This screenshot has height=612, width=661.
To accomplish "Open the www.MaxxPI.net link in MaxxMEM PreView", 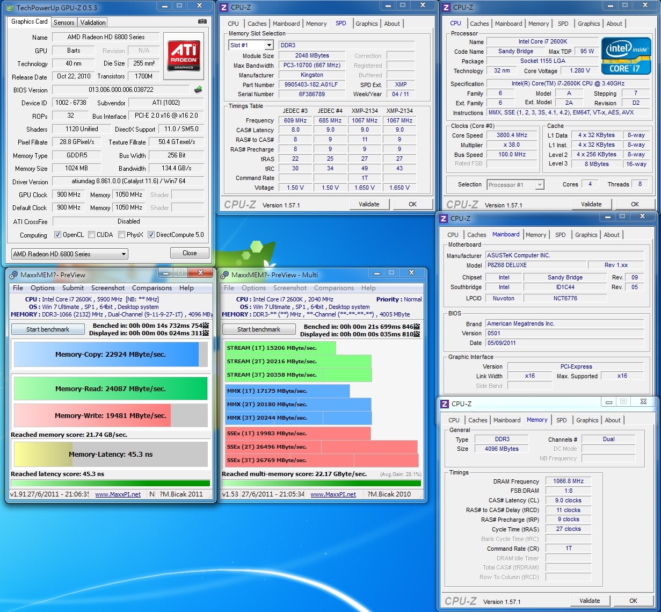I will click(118, 494).
